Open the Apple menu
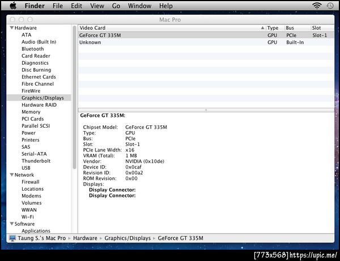The width and height of the screenshot is (340, 261). tap(13, 6)
